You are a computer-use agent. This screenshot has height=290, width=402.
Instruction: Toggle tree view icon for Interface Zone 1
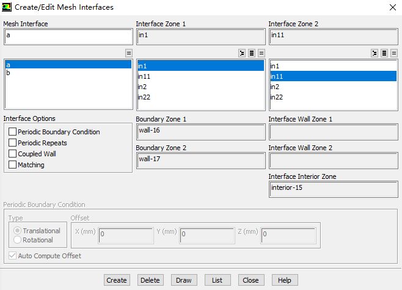[242, 53]
